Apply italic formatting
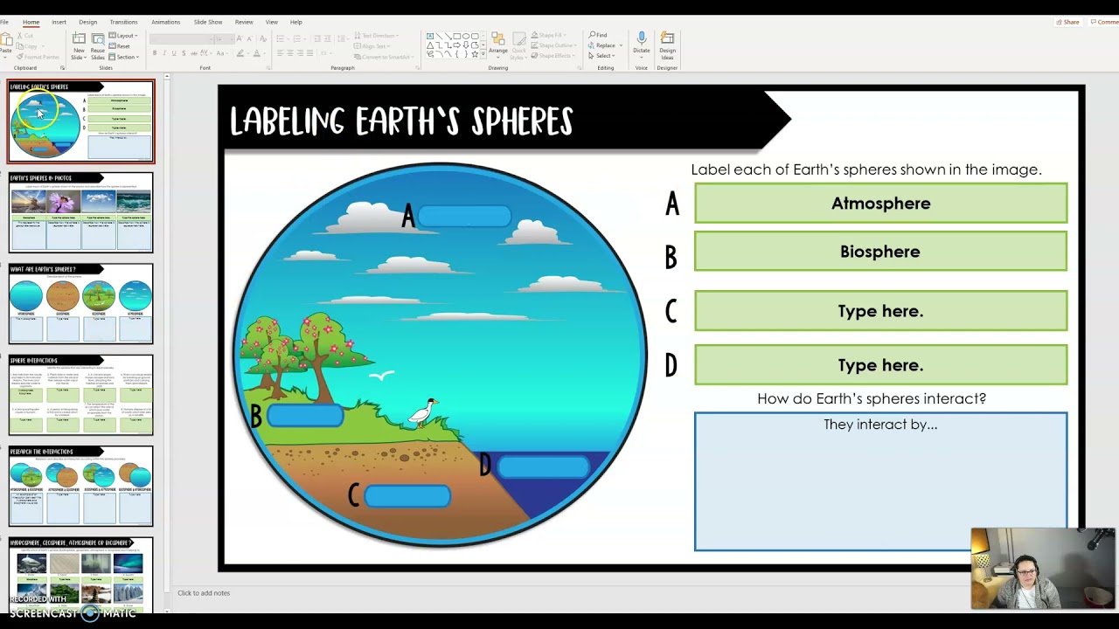1119x629 pixels. pyautogui.click(x=164, y=53)
